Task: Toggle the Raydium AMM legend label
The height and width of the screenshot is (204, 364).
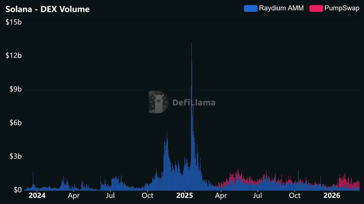Action: (281, 8)
